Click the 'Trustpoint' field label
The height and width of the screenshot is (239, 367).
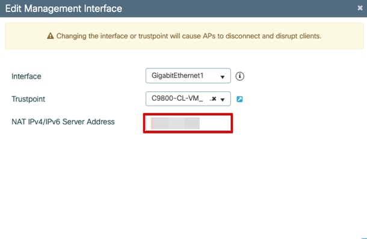(x=28, y=99)
